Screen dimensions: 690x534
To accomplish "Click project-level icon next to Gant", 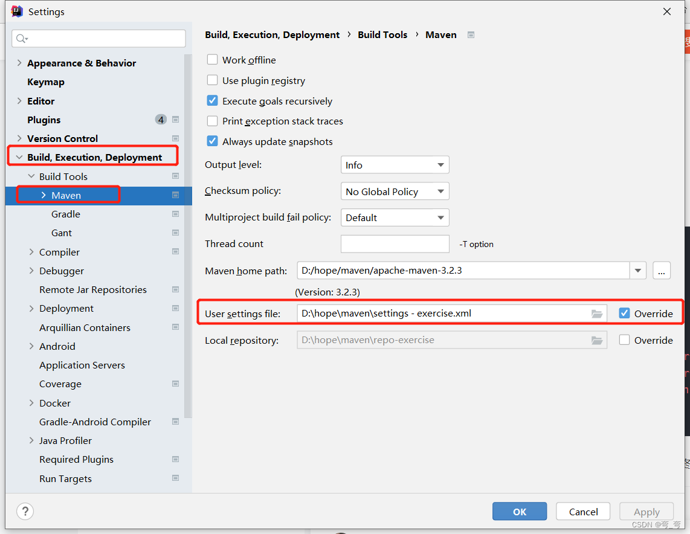I will tap(176, 233).
